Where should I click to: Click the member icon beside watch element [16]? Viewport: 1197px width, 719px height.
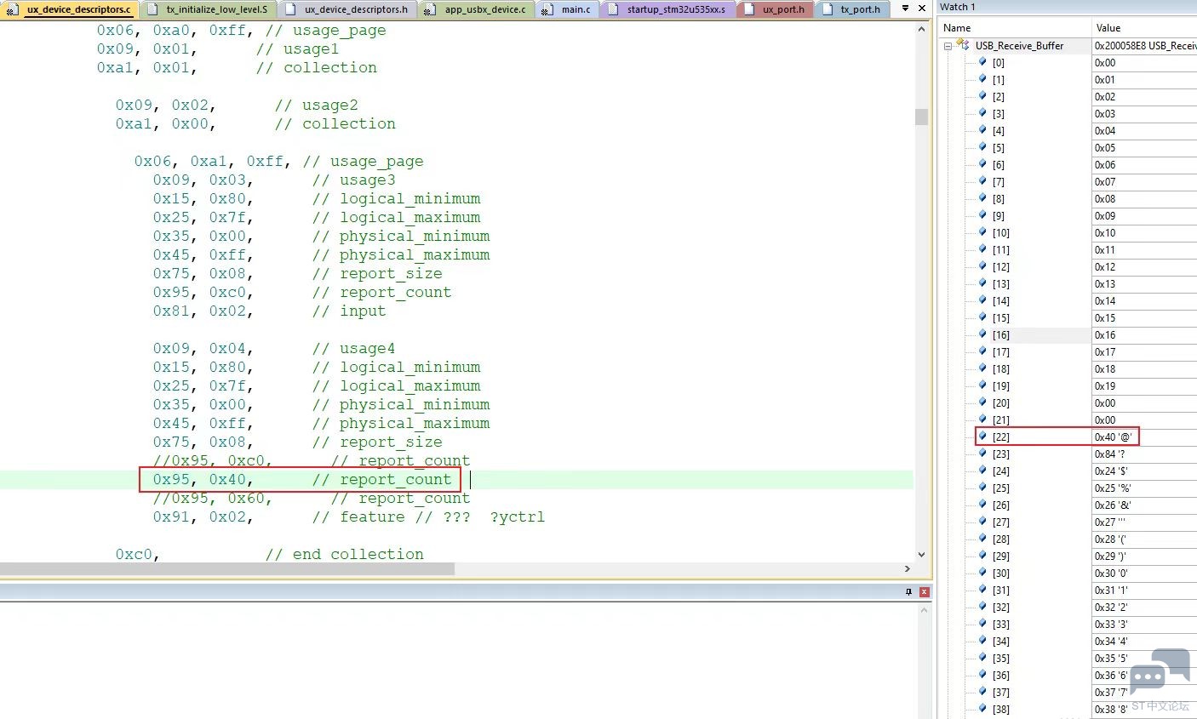click(x=982, y=334)
